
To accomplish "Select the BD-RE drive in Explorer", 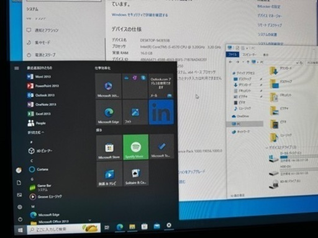I will pos(286,183).
